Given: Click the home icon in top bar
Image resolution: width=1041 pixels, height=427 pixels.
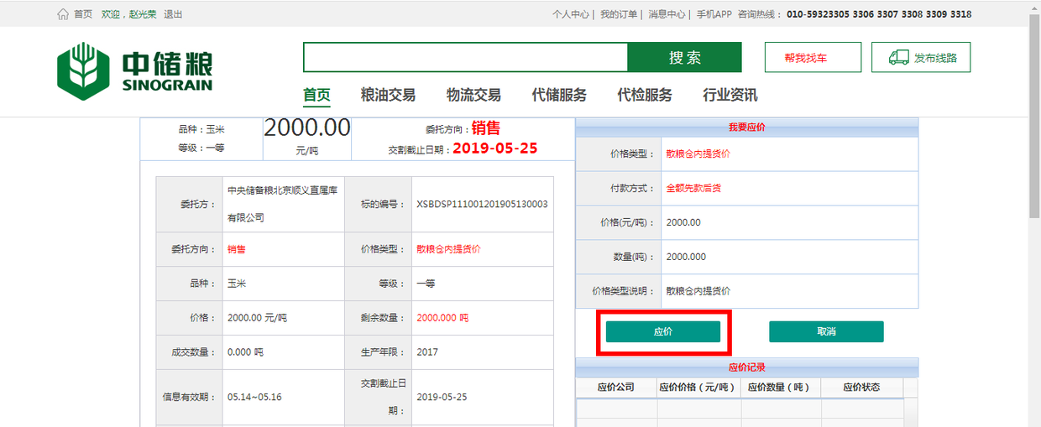Looking at the screenshot, I should [63, 14].
